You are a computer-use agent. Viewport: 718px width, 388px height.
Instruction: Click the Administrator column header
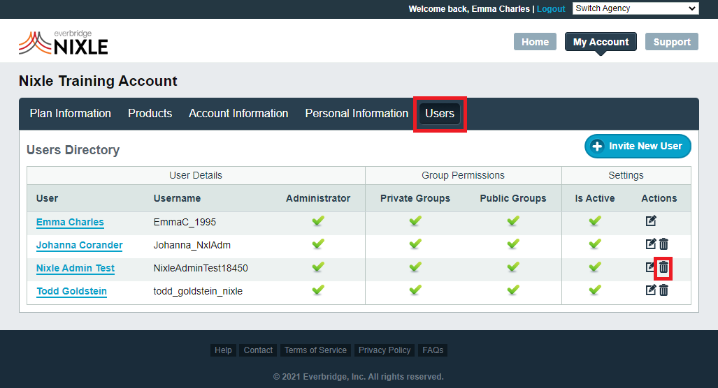pos(318,198)
